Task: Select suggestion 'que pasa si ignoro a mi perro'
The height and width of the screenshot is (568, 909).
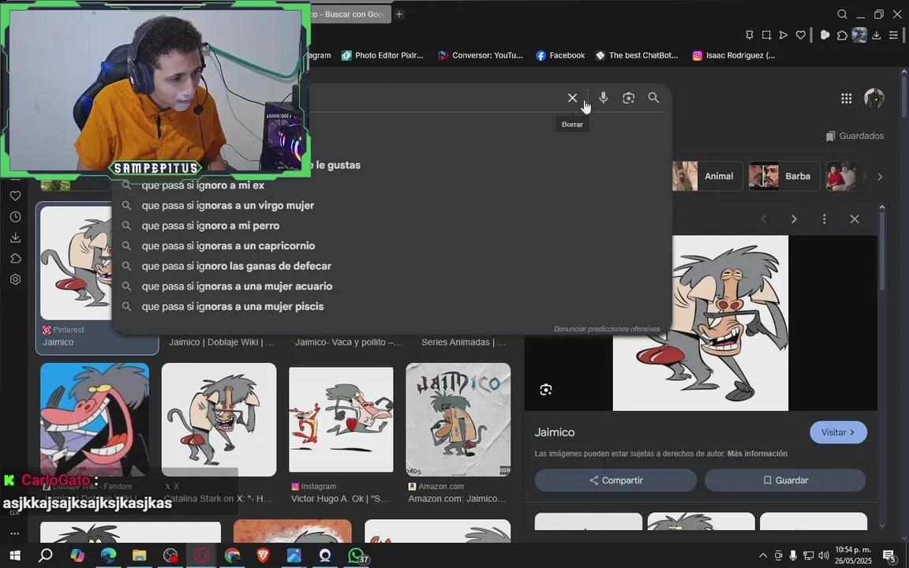Action: pyautogui.click(x=210, y=225)
